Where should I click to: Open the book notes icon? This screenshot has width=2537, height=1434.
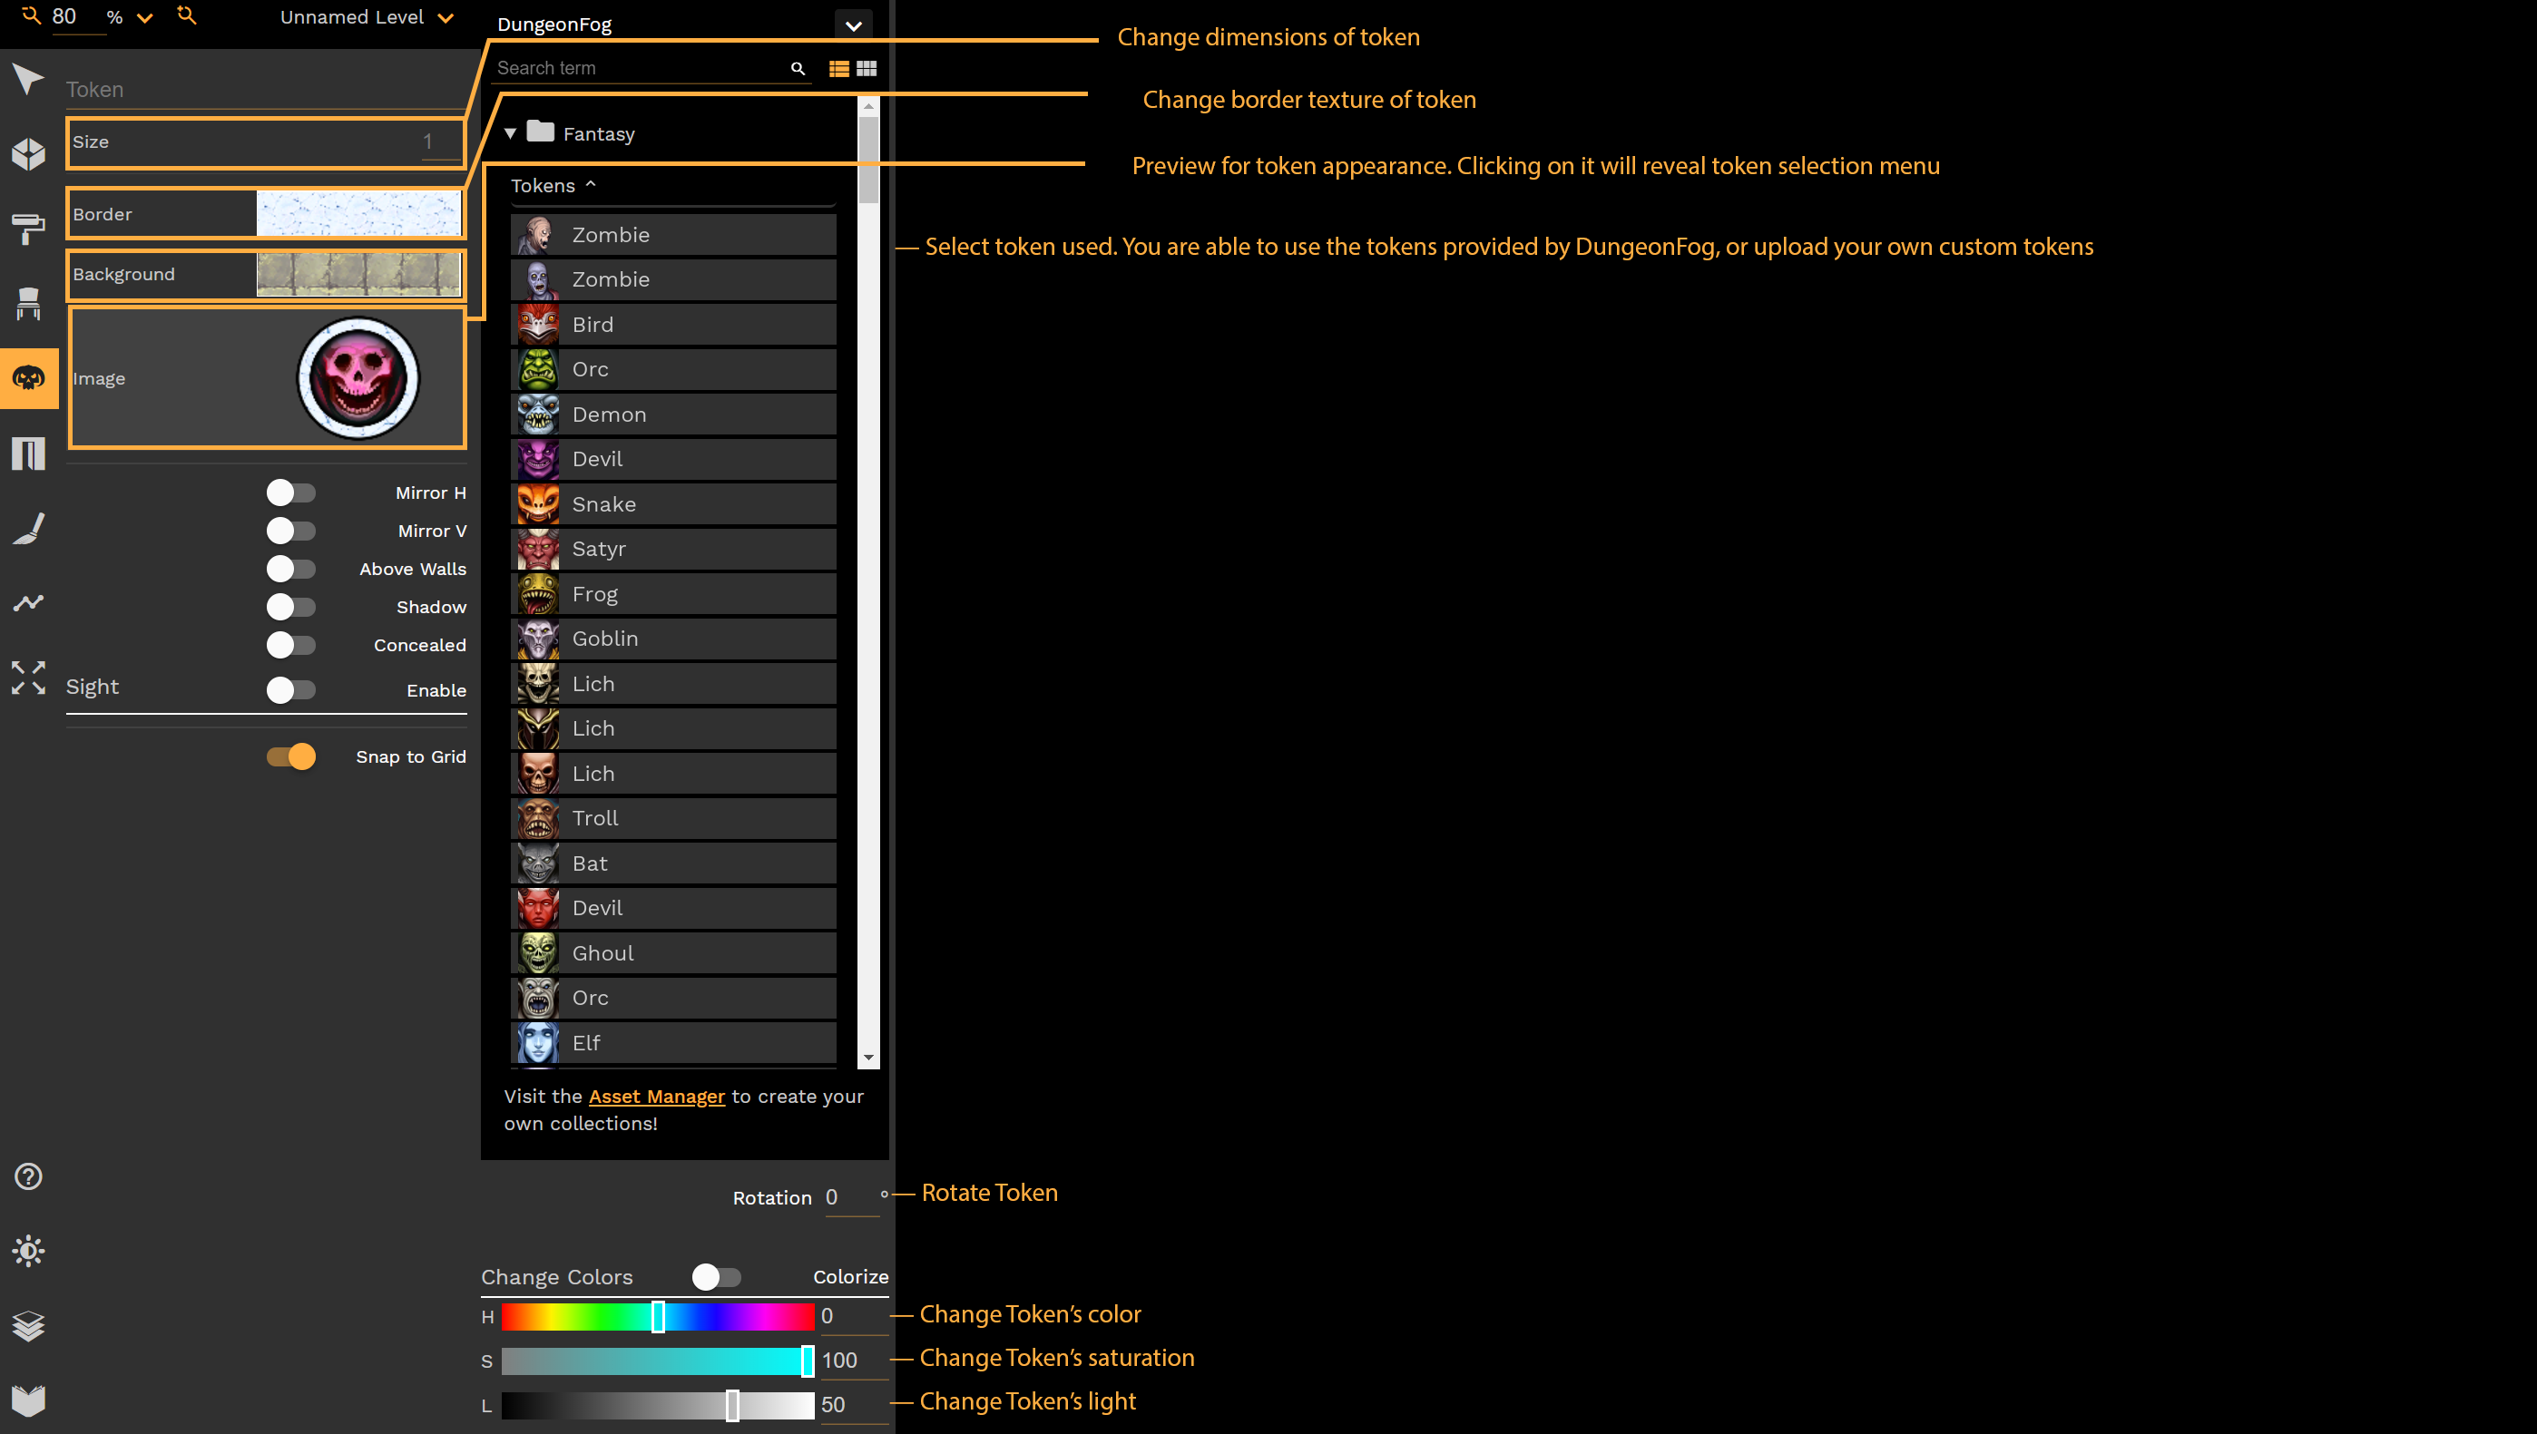tap(28, 1401)
